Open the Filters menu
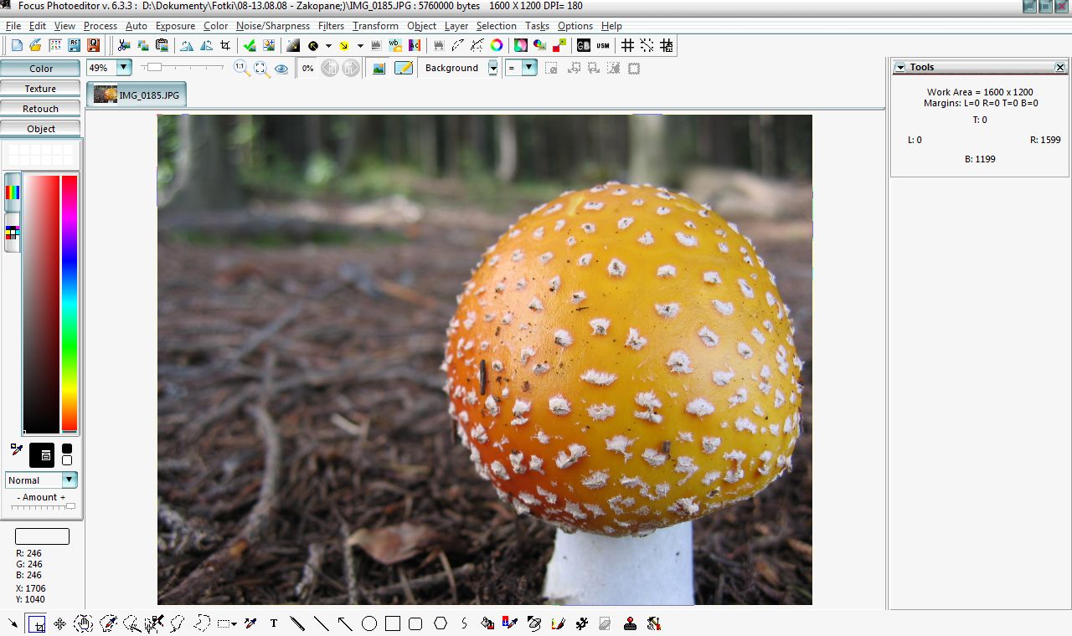 (x=332, y=26)
